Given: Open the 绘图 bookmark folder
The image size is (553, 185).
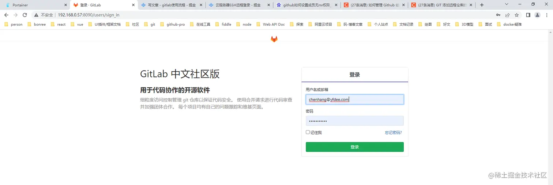Looking at the screenshot, I should 425,24.
